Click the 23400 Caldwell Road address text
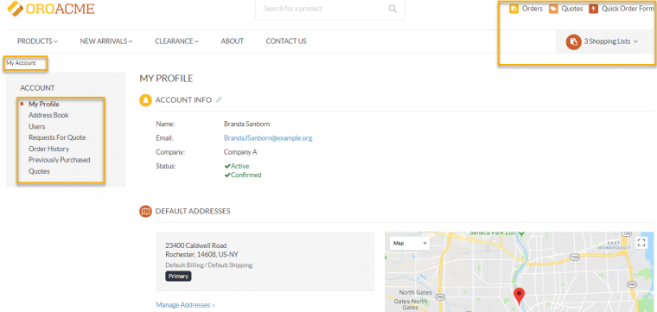Screen dimensions: 657x312 [x=196, y=245]
